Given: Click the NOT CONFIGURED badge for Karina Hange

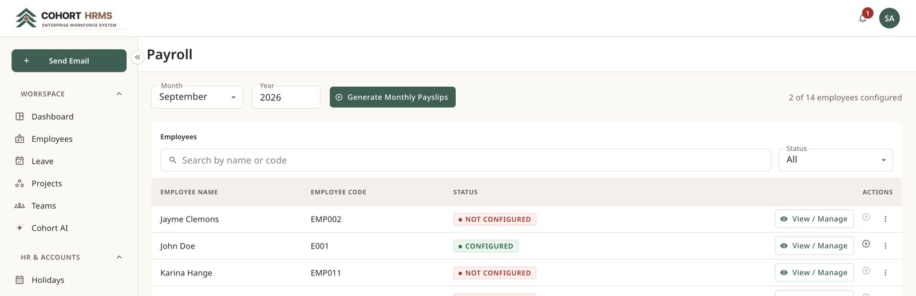Looking at the screenshot, I should (495, 273).
